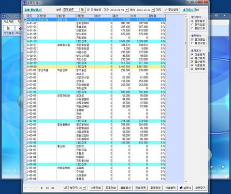Go to the first record navigation button

[26, 188]
